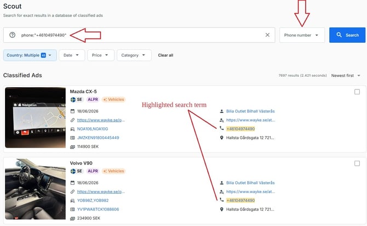Open the Volvo V90 interior thumbnail
This screenshot has height=226, width=367.
click(x=36, y=189)
